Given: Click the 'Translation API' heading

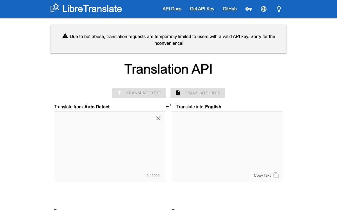Looking at the screenshot, I should [168, 69].
